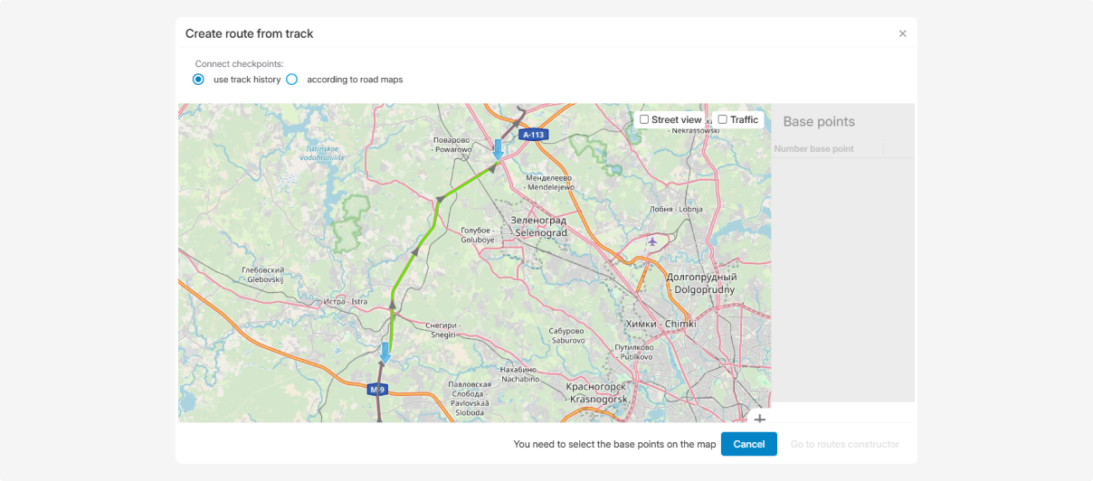This screenshot has width=1093, height=481.
Task: Click the purple airport icon near Lobnya
Action: tap(652, 241)
